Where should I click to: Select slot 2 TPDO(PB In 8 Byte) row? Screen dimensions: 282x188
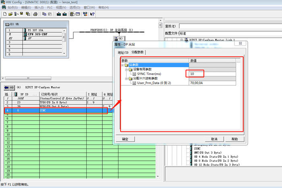coord(58,103)
